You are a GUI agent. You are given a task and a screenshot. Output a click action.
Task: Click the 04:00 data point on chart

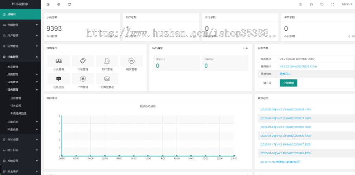click(x=90, y=156)
